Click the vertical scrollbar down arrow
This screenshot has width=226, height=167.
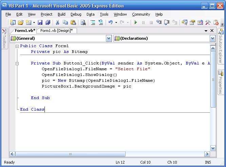coord(213,148)
